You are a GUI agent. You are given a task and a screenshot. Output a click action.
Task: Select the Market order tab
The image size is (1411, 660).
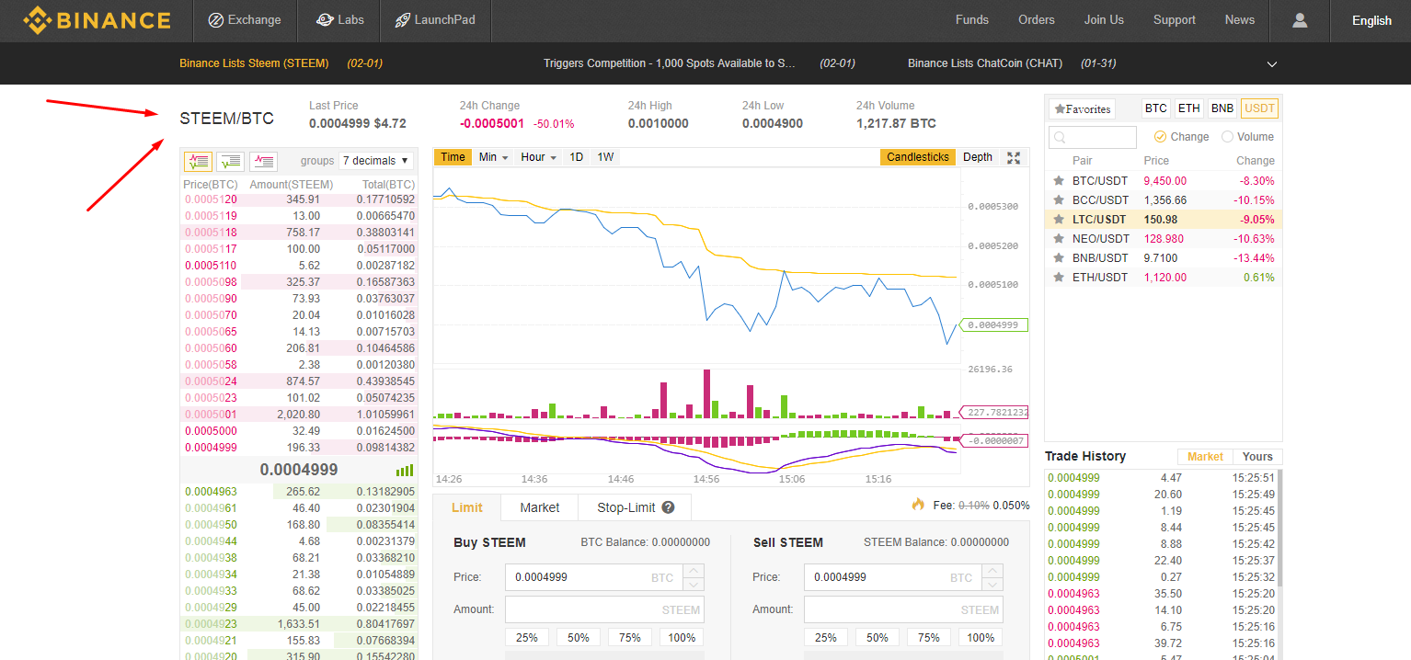pyautogui.click(x=540, y=507)
